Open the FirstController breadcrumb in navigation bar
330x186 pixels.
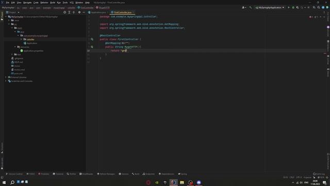[x=86, y=8]
